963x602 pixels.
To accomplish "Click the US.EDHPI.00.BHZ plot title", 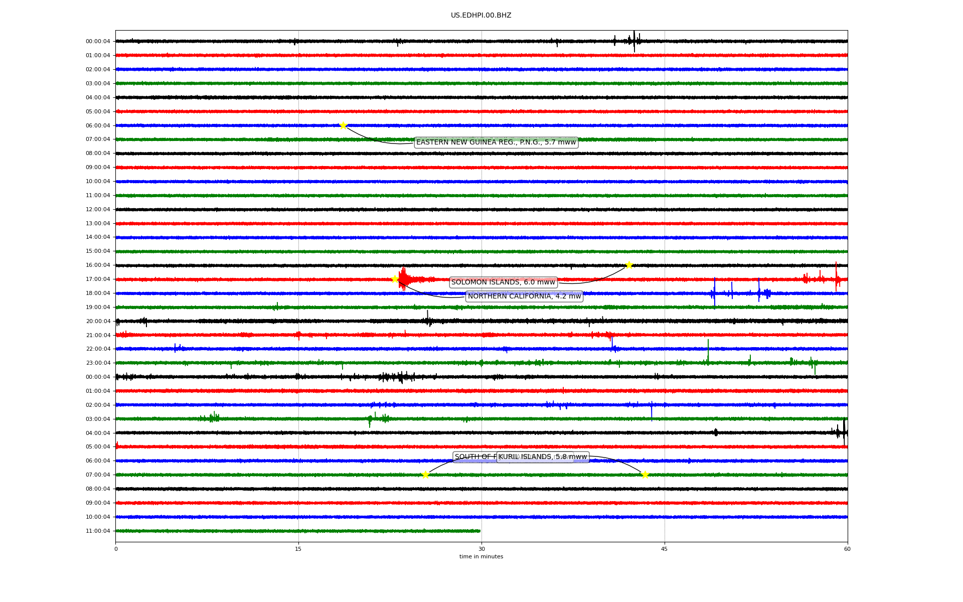I will click(x=481, y=16).
